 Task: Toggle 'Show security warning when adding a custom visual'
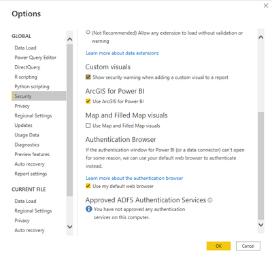coord(88,77)
